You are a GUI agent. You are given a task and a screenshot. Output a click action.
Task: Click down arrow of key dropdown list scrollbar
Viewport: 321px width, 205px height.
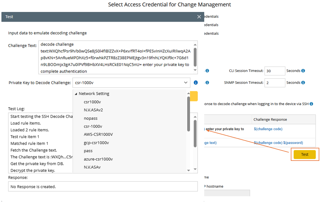coord(188,170)
